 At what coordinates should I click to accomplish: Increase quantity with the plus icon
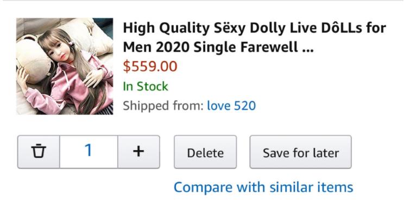[x=138, y=152]
